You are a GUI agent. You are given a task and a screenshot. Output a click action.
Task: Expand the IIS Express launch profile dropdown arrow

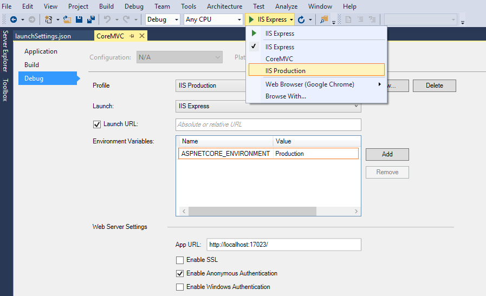click(291, 20)
